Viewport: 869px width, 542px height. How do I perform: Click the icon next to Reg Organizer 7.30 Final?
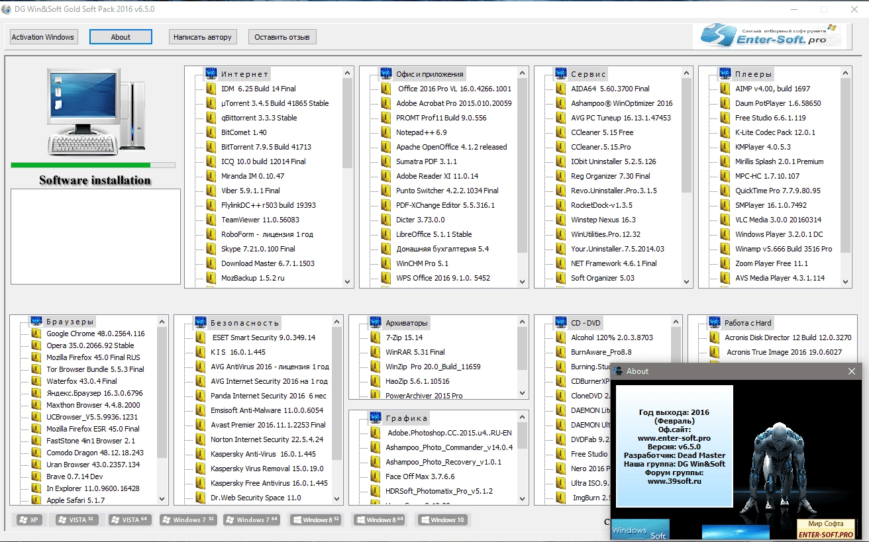pyautogui.click(x=561, y=176)
